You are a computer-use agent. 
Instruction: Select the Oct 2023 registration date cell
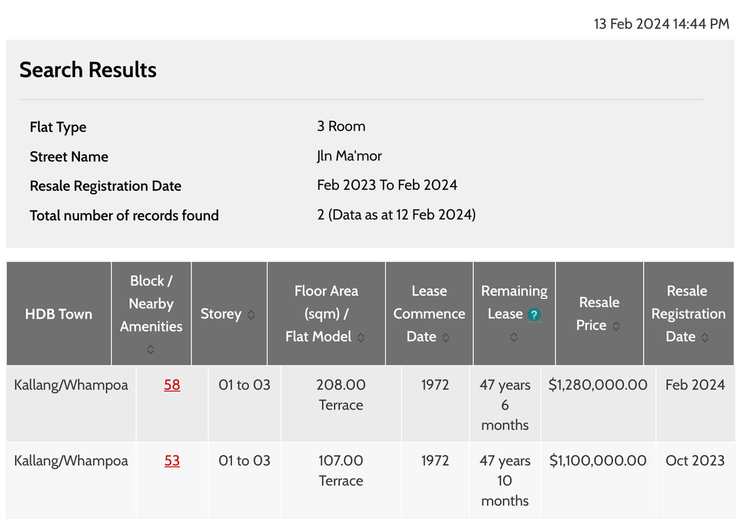tap(695, 461)
